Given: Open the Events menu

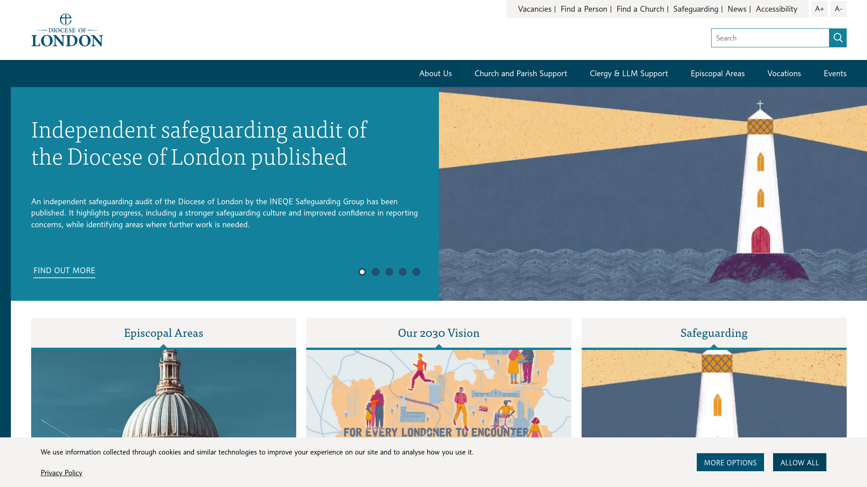Looking at the screenshot, I should tap(835, 74).
